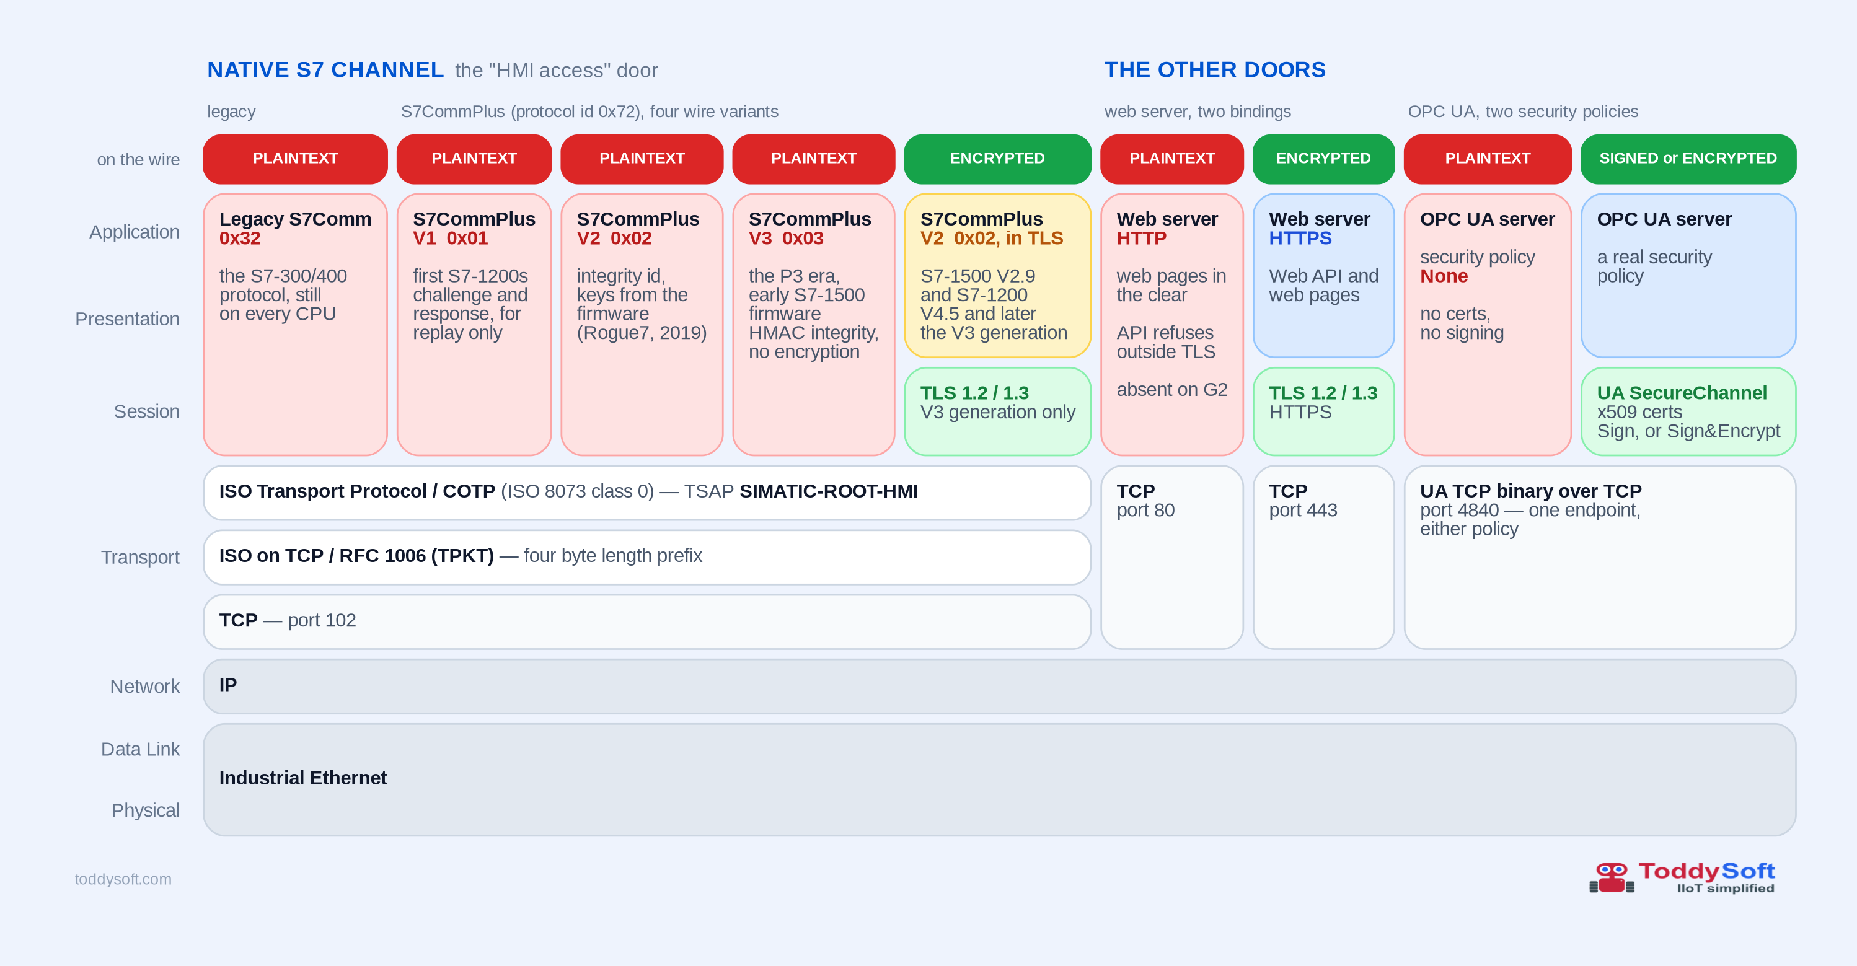The image size is (1857, 966).
Task: Click the ToddySoft robot logo icon
Action: coord(1611,877)
